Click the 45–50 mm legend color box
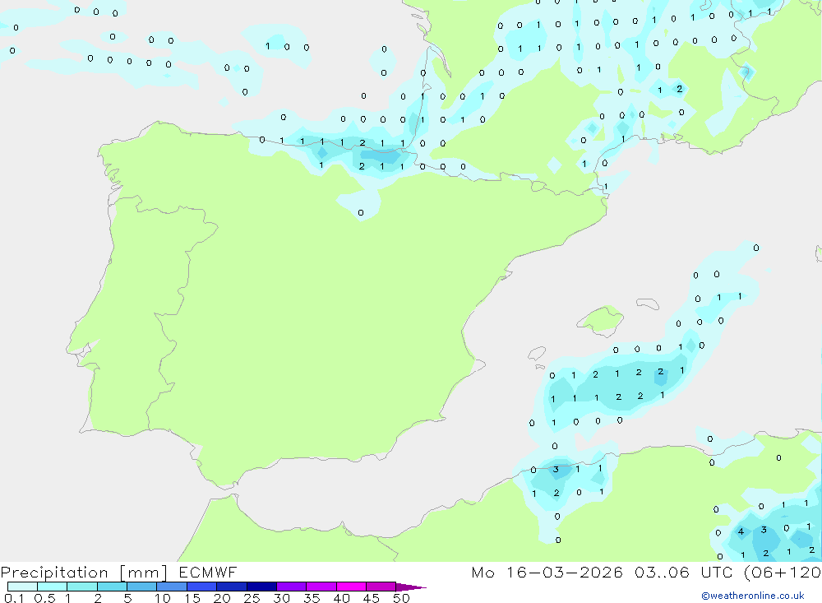Image resolution: width=822 pixels, height=603 pixels. [x=381, y=587]
